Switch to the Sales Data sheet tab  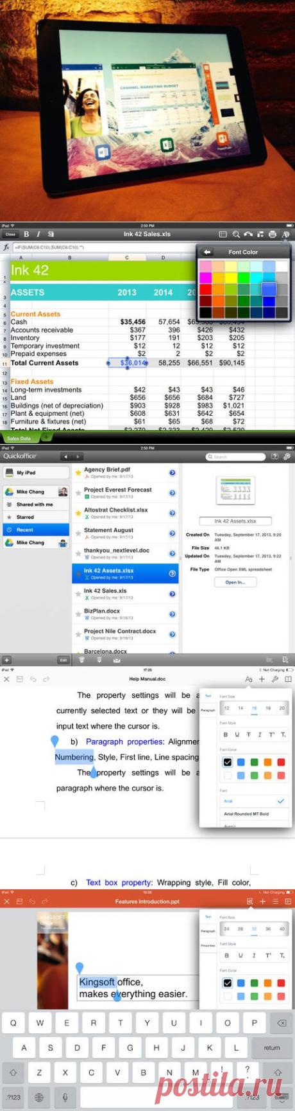click(19, 438)
